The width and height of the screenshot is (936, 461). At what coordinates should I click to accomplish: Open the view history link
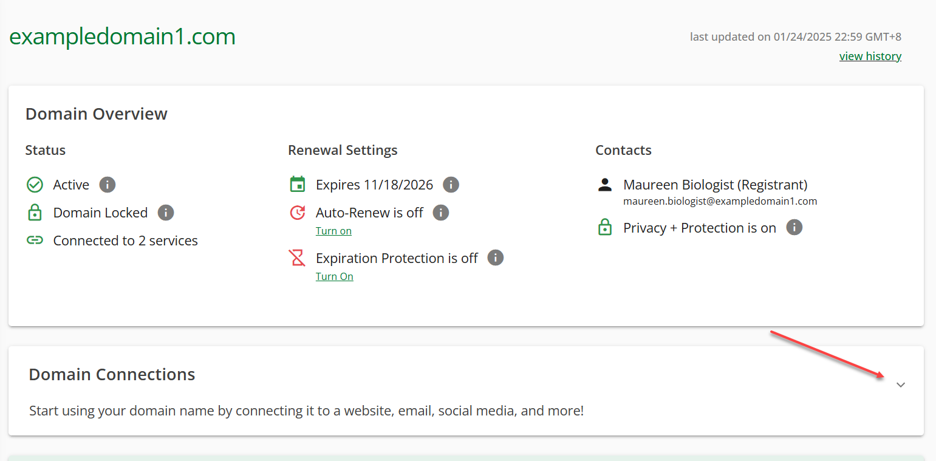pyautogui.click(x=870, y=56)
